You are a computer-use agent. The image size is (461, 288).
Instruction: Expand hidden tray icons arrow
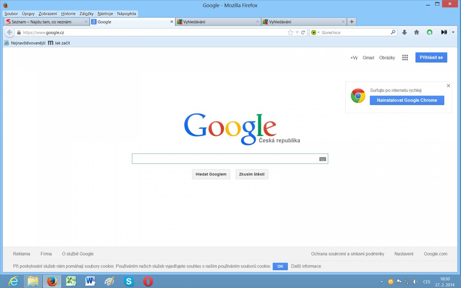coord(382,282)
